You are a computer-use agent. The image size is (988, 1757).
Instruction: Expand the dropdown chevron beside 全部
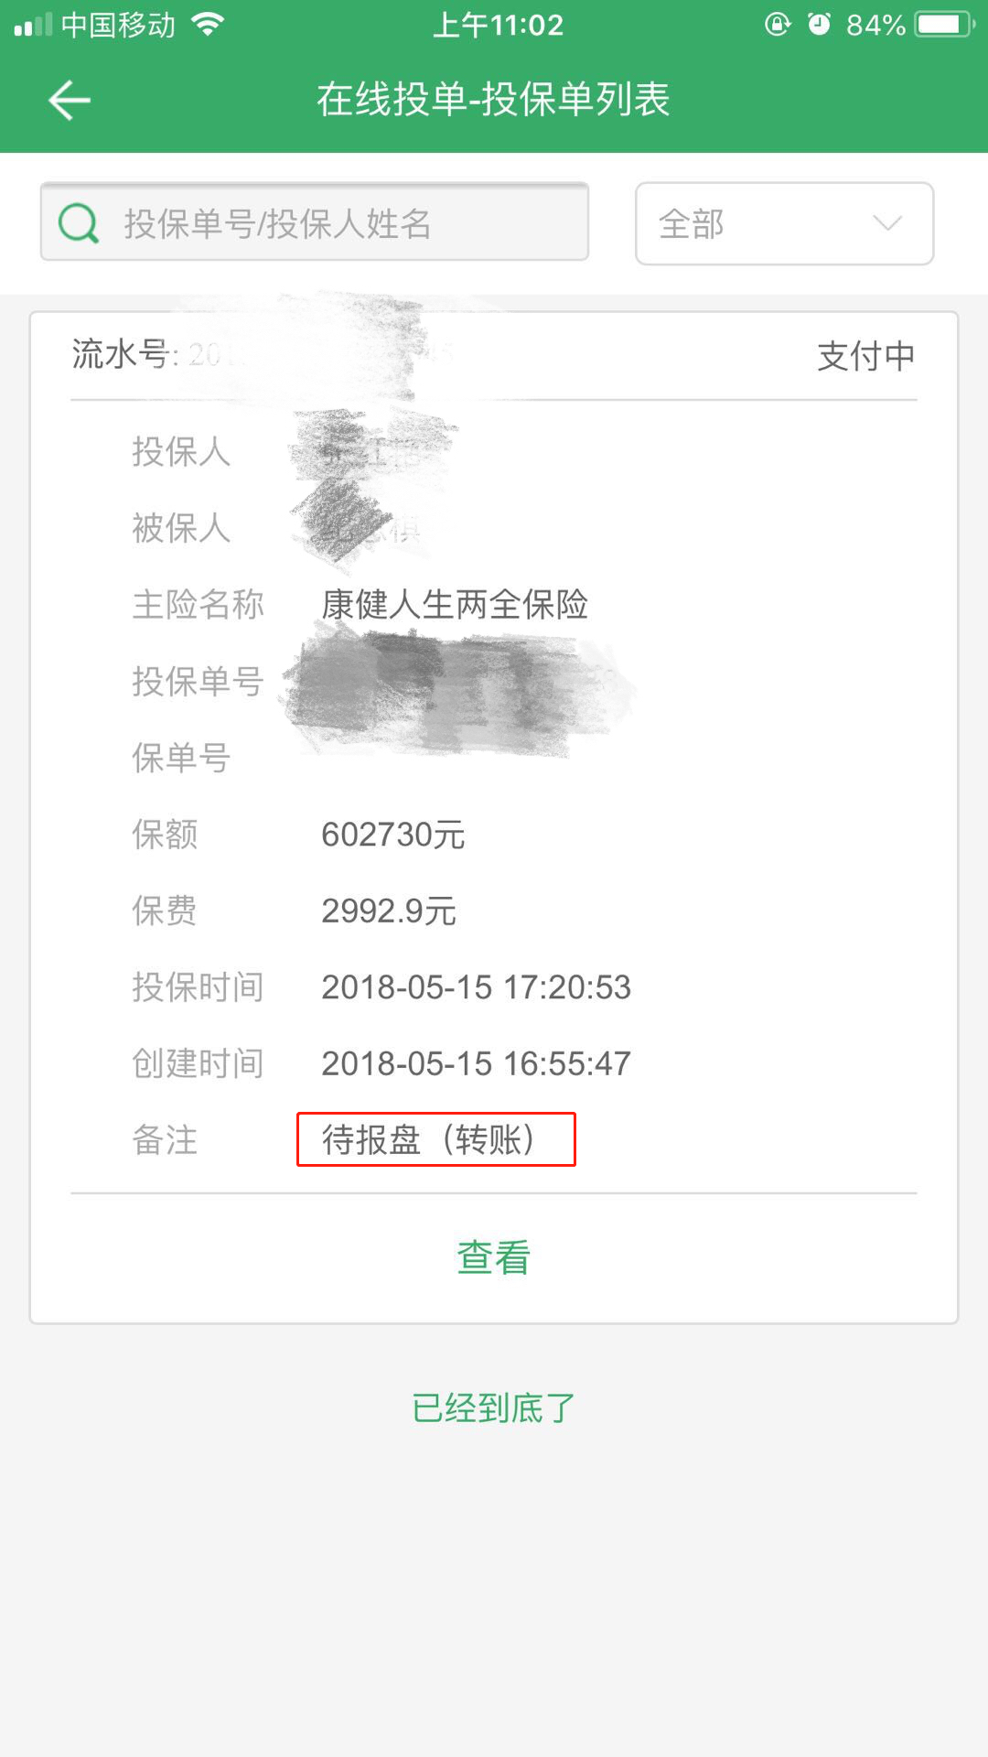[x=887, y=223]
